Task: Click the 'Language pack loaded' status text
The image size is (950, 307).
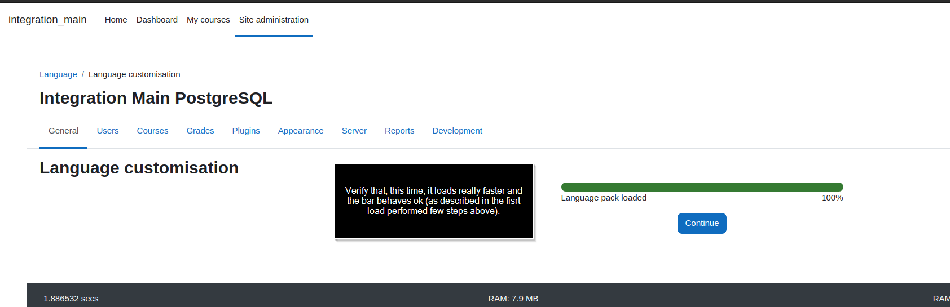Action: pyautogui.click(x=604, y=198)
